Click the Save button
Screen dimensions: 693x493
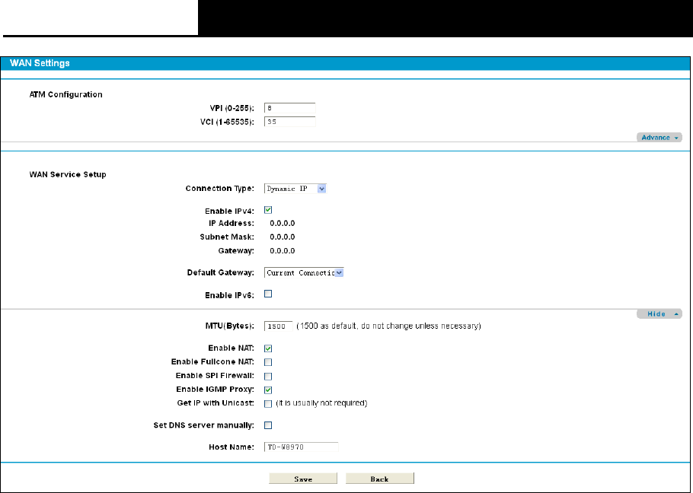(303, 479)
